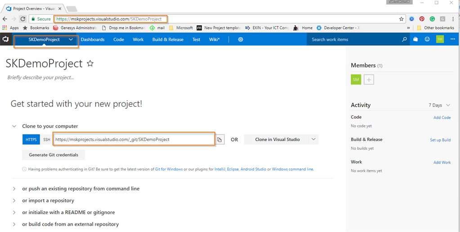Click the Search work items field
This screenshot has width=460, height=232.
(x=353, y=39)
